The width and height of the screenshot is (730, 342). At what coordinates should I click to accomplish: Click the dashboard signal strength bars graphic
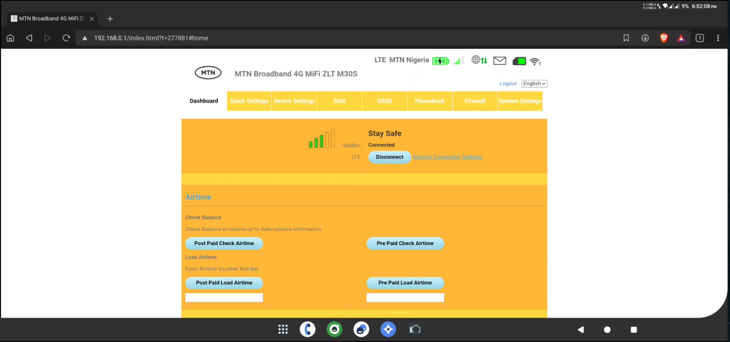322,138
